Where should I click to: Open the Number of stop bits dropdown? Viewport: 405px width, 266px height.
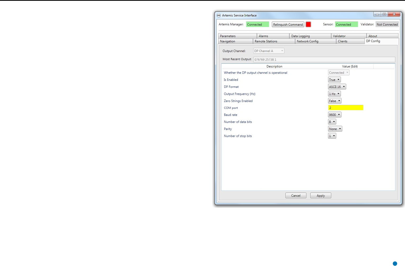tap(332, 136)
